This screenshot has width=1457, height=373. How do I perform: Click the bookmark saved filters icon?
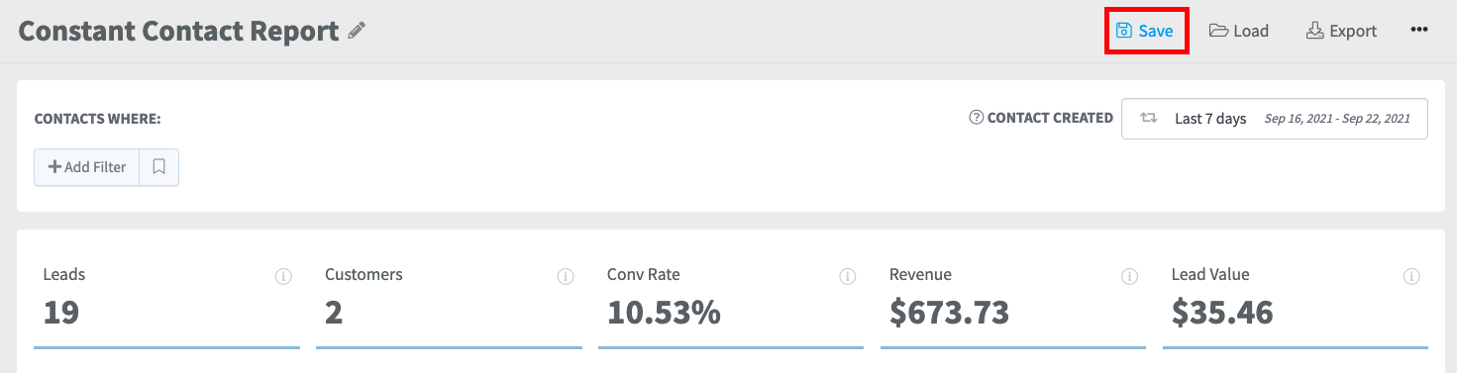click(158, 167)
